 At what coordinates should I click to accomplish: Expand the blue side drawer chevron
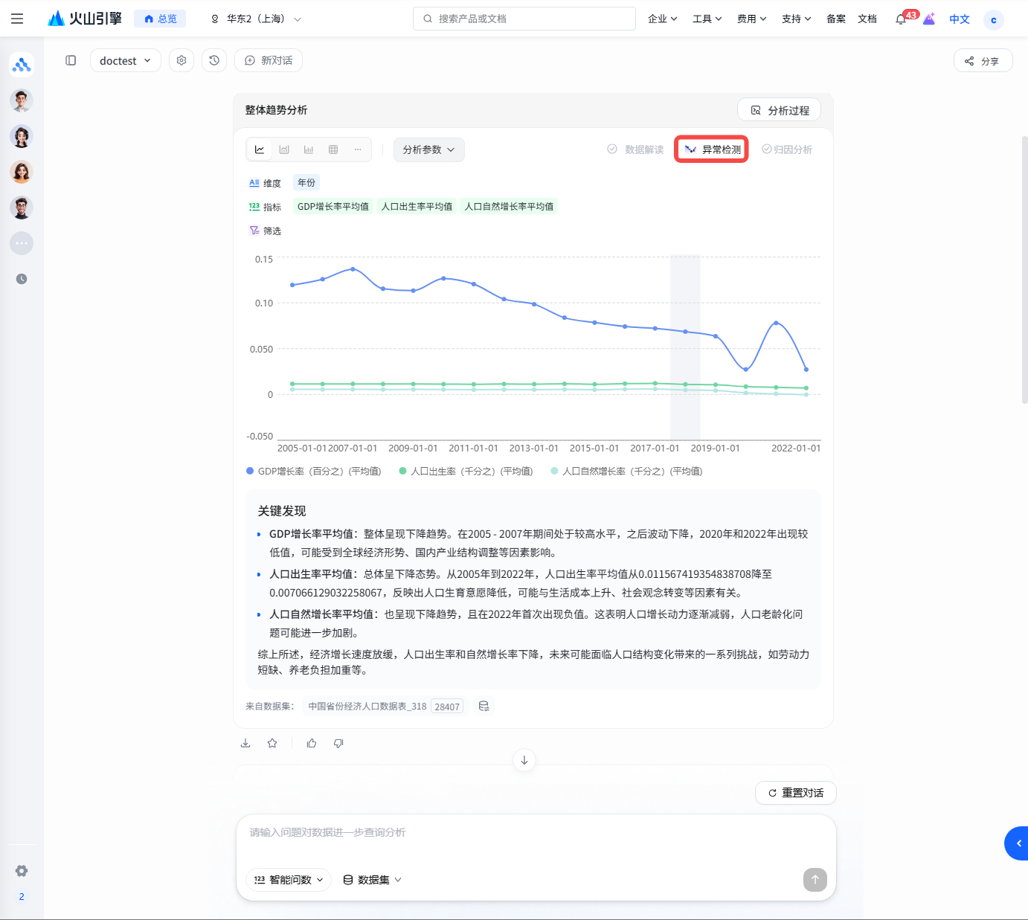pos(1017,843)
